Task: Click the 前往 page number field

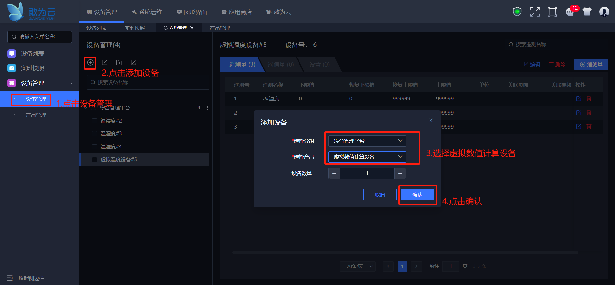Action: pyautogui.click(x=451, y=266)
